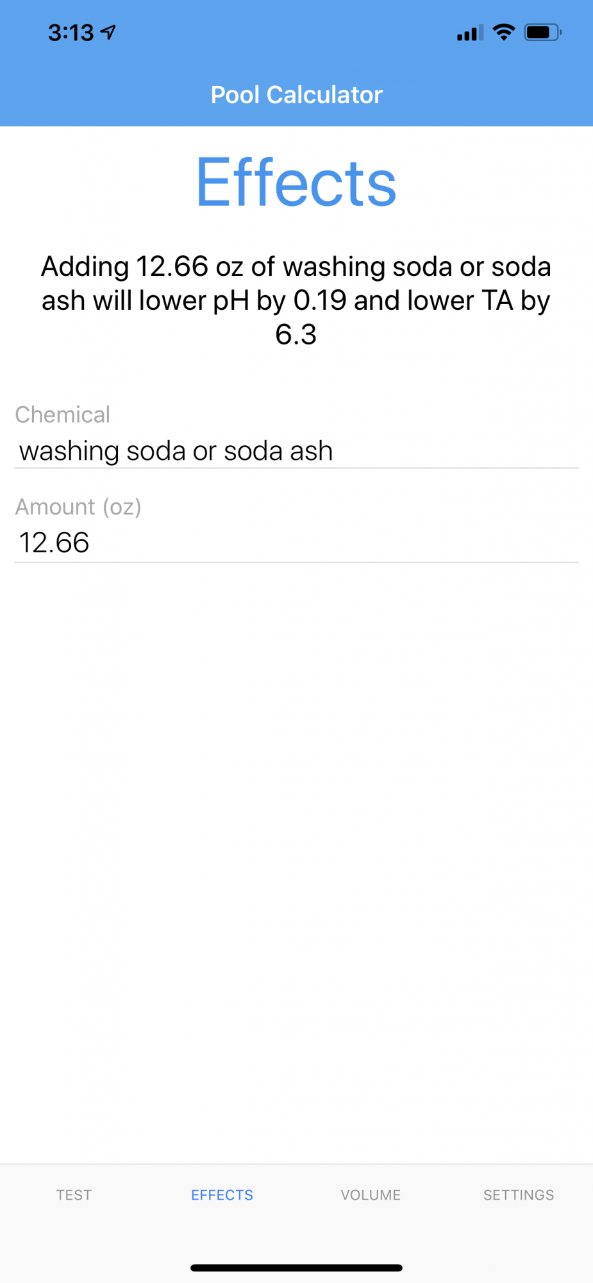The image size is (593, 1283).
Task: Open the SETTINGS tab
Action: [519, 1194]
